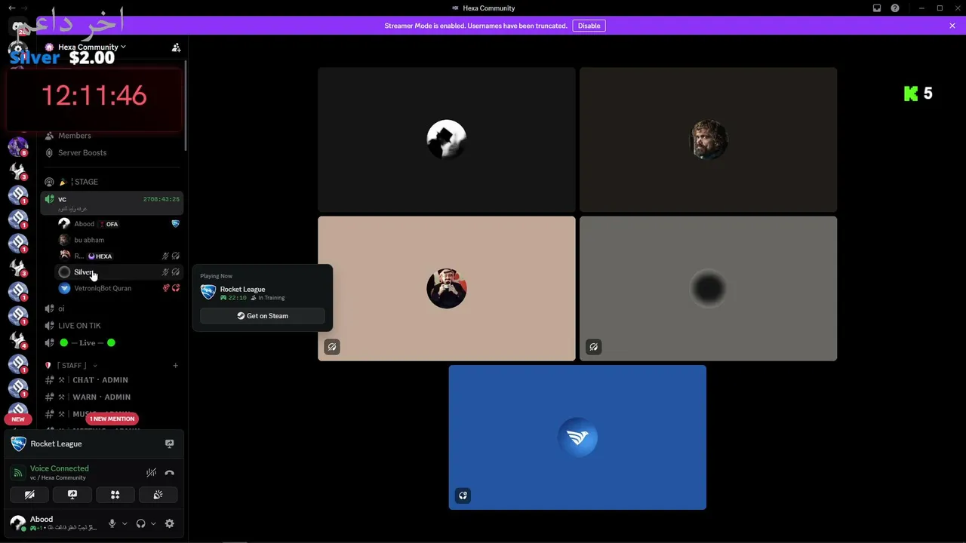Click the NEW unread servers pill
The height and width of the screenshot is (543, 966).
tap(18, 419)
